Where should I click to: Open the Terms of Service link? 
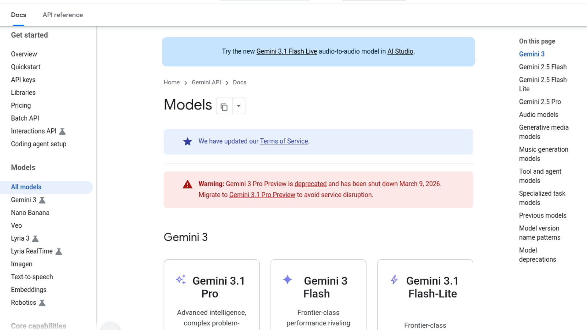[284, 141]
